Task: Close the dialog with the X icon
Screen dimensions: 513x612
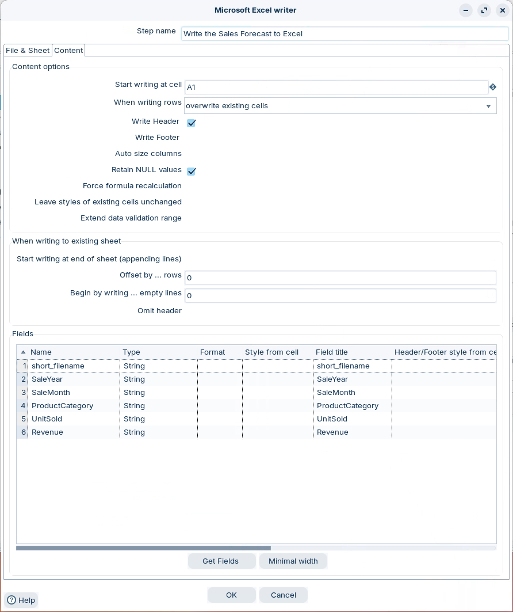Action: (x=502, y=10)
